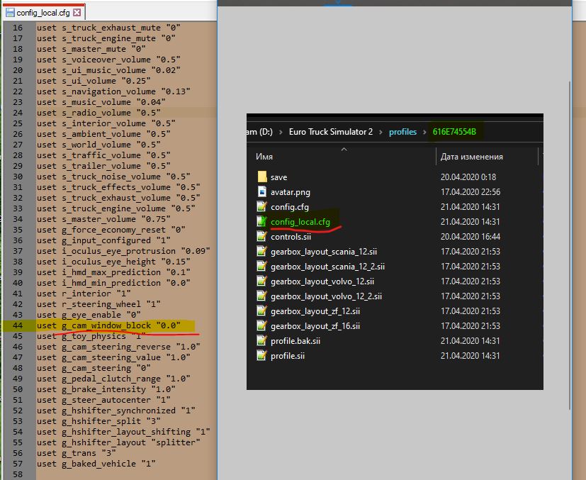Click the profiles breadcrumb
This screenshot has height=480, width=586.
pos(402,132)
